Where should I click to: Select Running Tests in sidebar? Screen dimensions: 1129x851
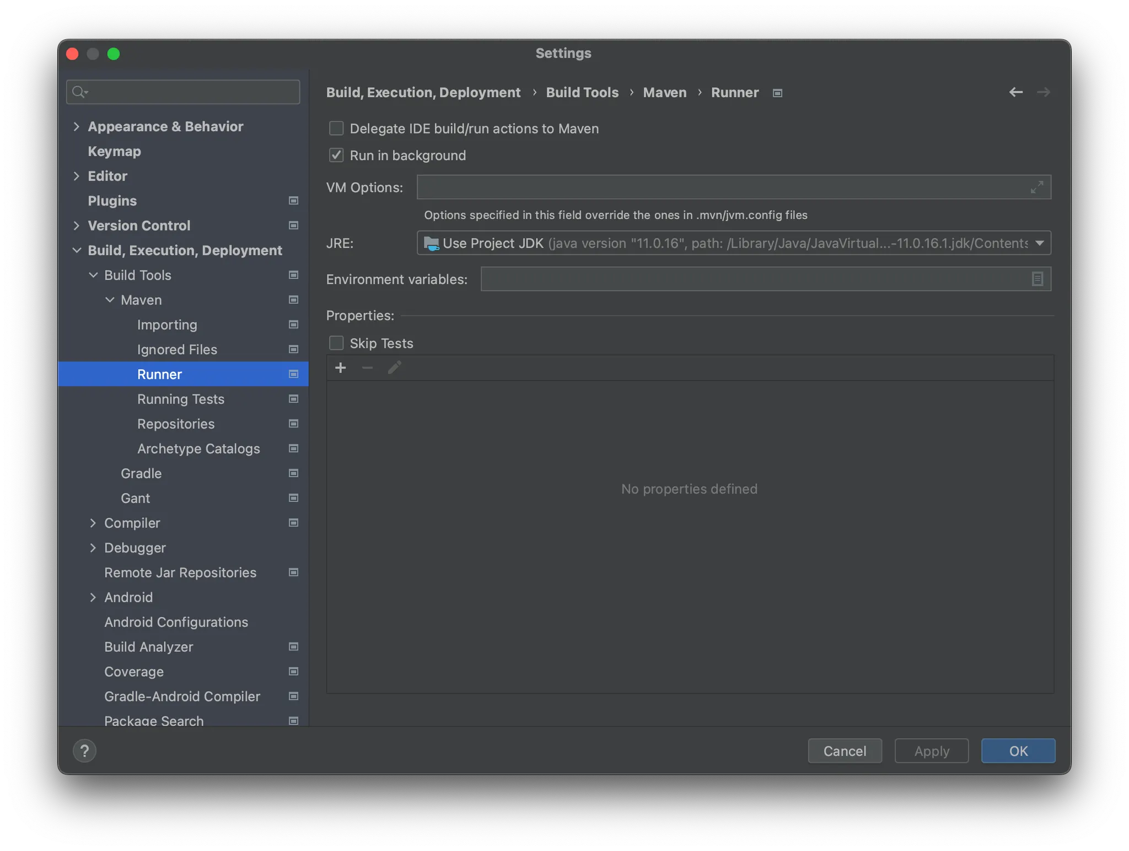(181, 399)
